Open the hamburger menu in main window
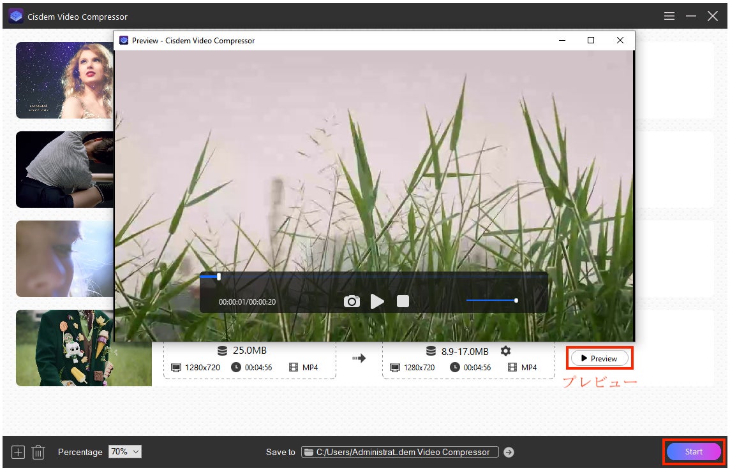The image size is (730, 471). coord(669,17)
